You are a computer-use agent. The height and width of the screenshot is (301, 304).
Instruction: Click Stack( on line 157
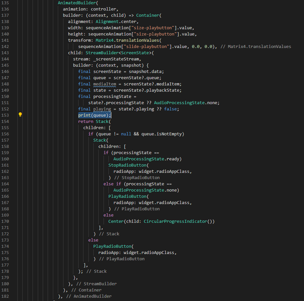tap(101, 140)
